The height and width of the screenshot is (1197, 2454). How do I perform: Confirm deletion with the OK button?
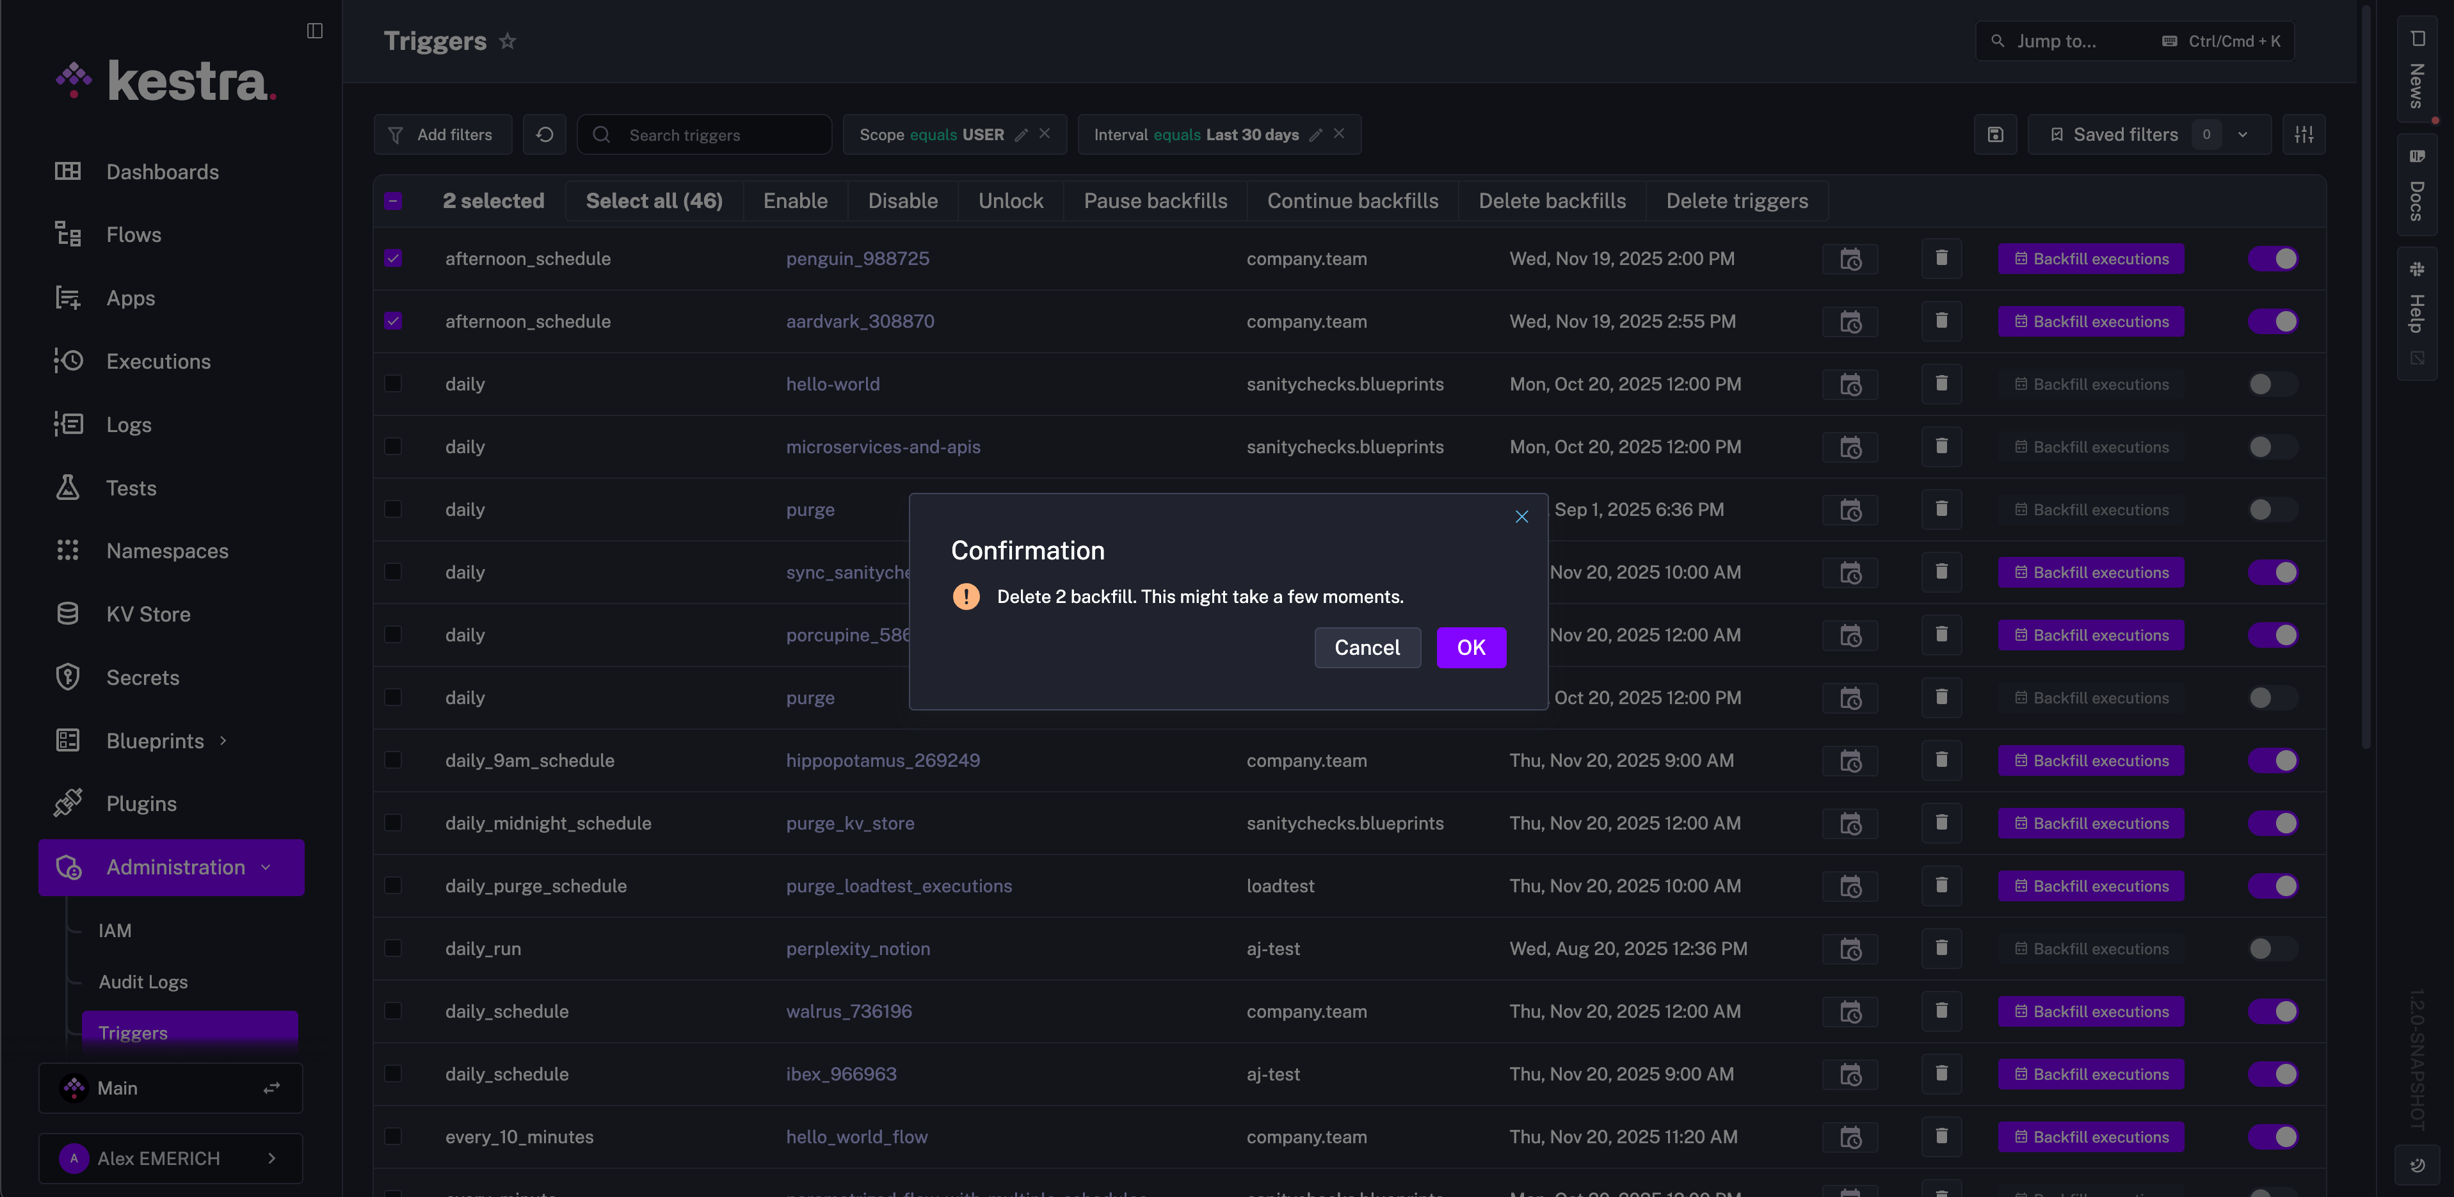[1470, 647]
